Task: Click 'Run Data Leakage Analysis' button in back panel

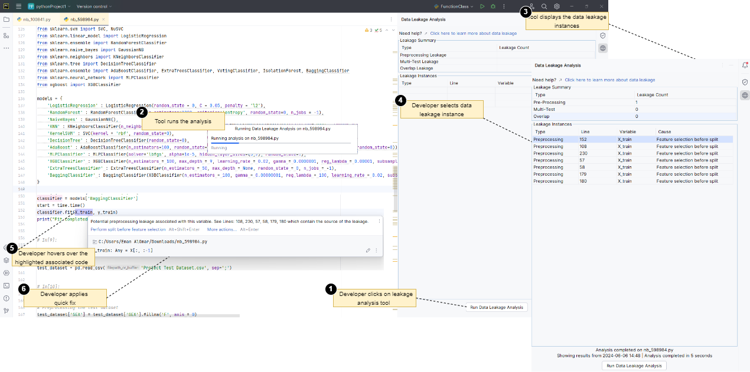Action: [x=496, y=307]
